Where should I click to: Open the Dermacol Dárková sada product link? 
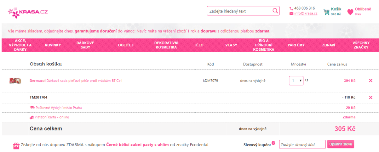pos(76,81)
